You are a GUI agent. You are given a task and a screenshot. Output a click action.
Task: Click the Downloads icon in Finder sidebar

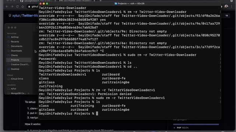8,51
